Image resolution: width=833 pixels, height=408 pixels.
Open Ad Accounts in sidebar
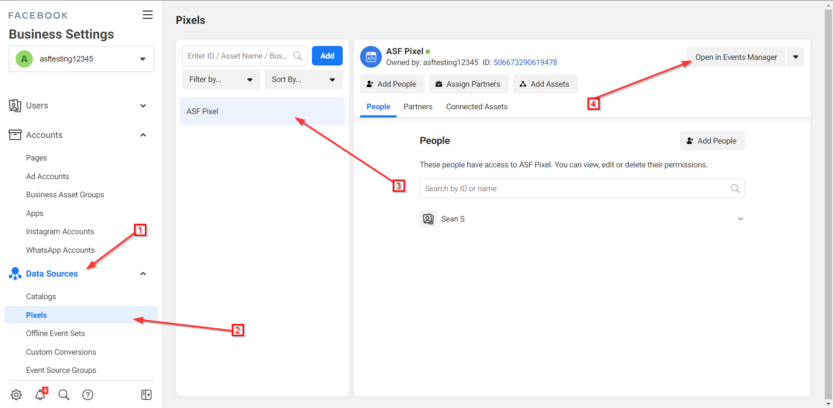(x=47, y=176)
